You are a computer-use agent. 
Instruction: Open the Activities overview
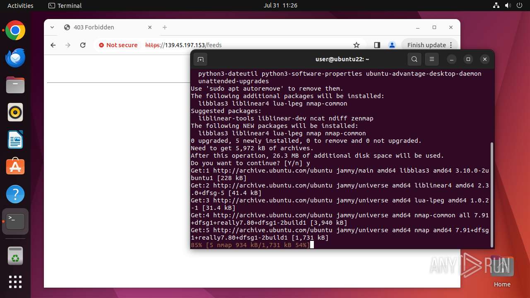pyautogui.click(x=20, y=6)
